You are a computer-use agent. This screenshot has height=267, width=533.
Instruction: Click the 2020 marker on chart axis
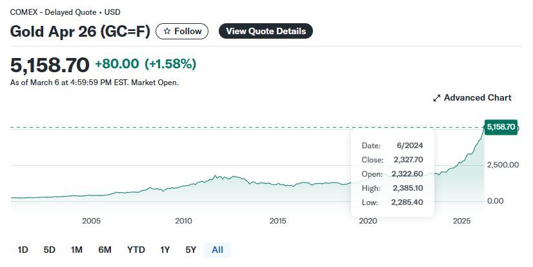coord(368,221)
